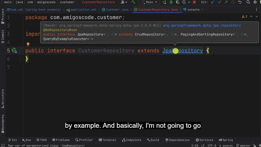This screenshot has width=261, height=147.
Task: Open the code-with-me user dropdown
Action: [124, 2]
